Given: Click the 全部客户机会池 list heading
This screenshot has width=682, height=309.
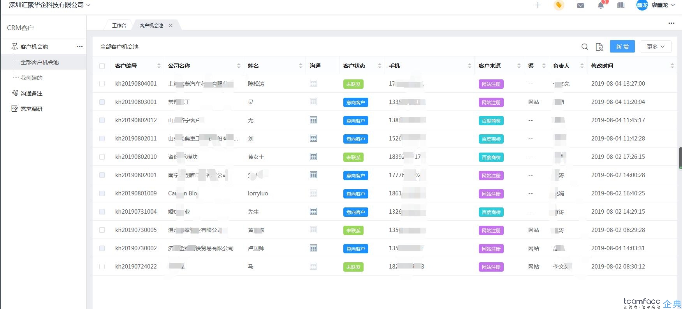Looking at the screenshot, I should pos(119,47).
